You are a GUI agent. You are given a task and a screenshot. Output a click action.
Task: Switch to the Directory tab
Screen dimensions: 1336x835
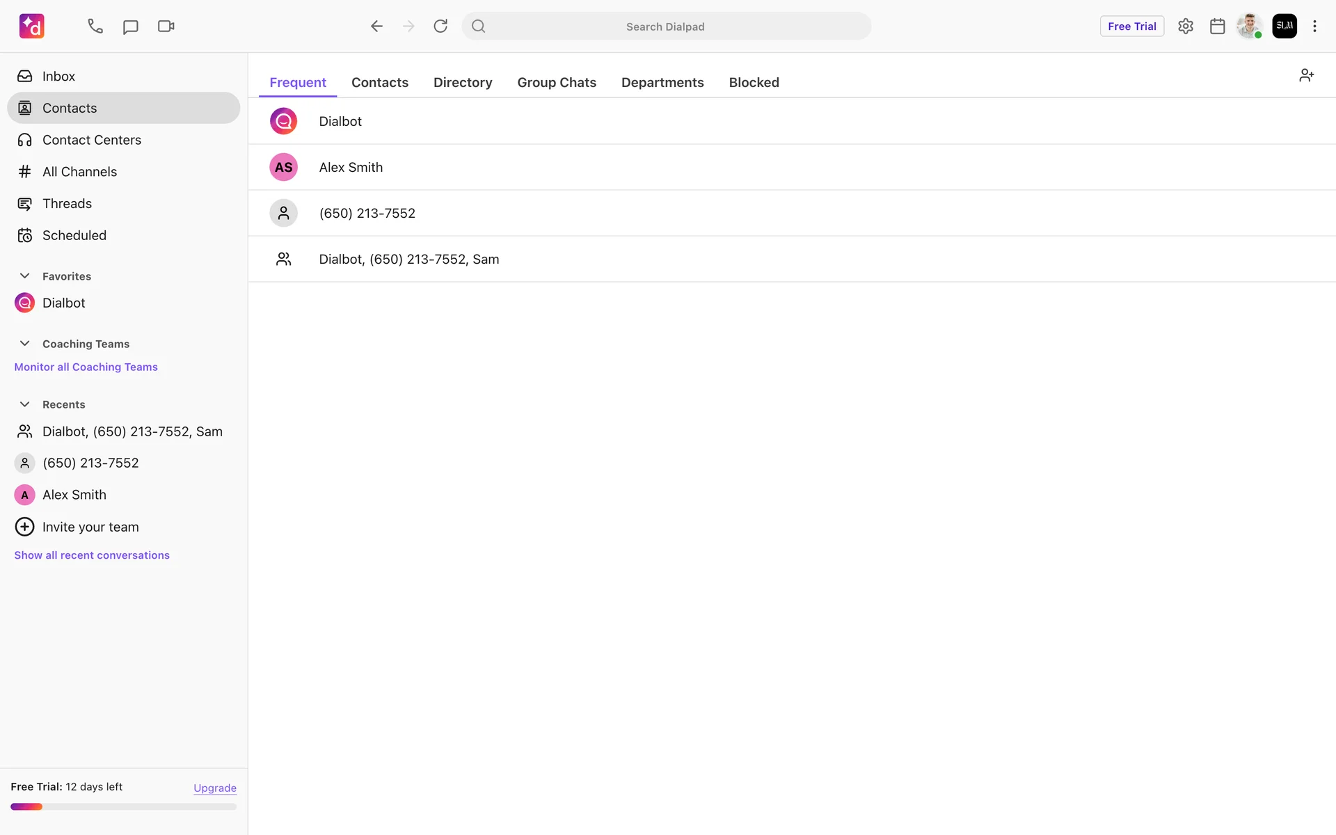[x=463, y=82]
